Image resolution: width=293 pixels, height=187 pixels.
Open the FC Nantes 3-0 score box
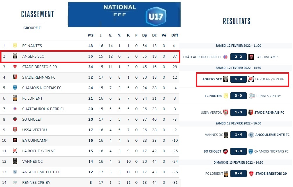(239, 96)
